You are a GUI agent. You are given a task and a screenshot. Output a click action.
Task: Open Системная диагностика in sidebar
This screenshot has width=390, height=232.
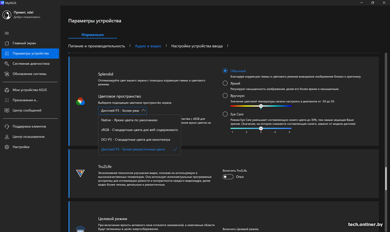click(x=30, y=64)
